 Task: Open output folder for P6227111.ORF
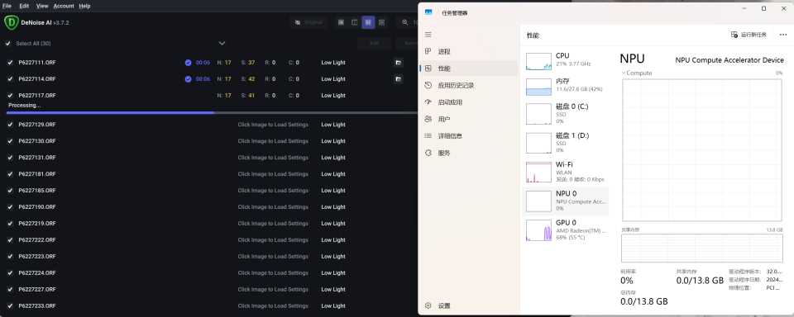pyautogui.click(x=399, y=63)
